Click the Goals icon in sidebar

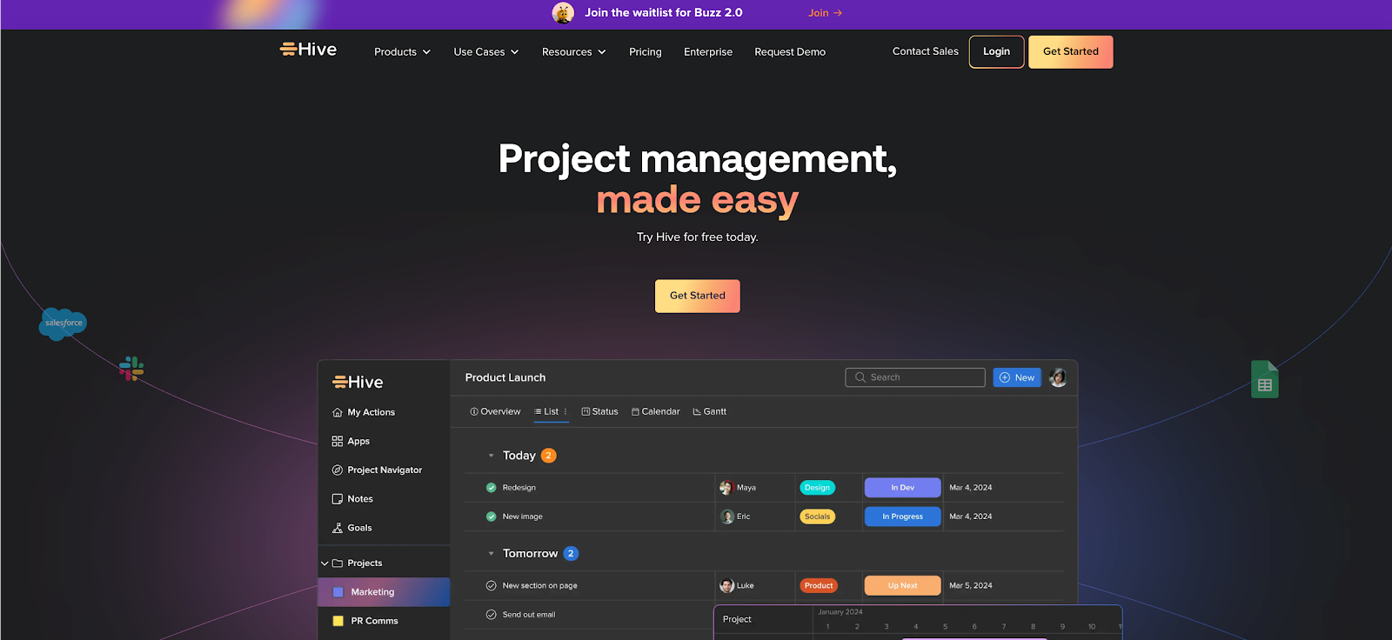point(338,528)
